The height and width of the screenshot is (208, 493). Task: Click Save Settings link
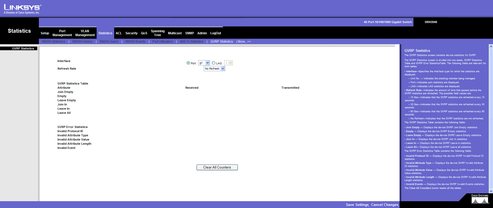pos(357,205)
